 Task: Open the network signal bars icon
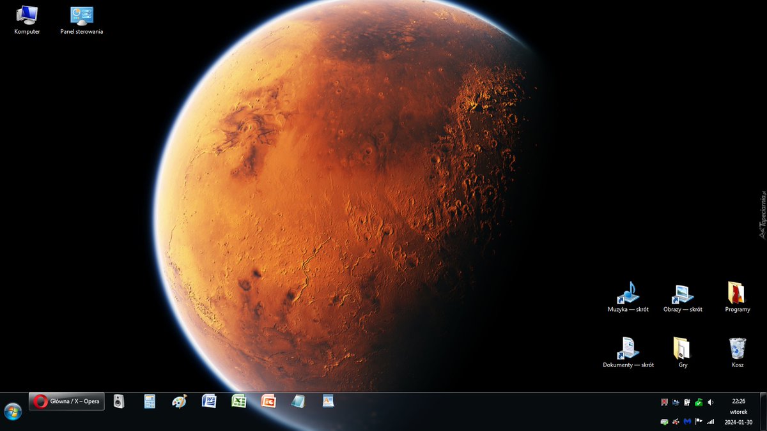tap(711, 421)
